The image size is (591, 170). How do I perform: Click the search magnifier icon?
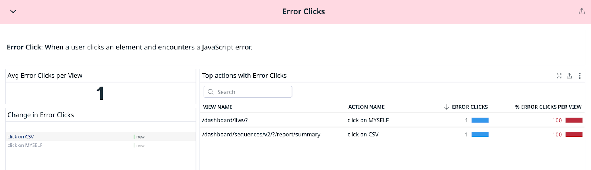click(211, 92)
